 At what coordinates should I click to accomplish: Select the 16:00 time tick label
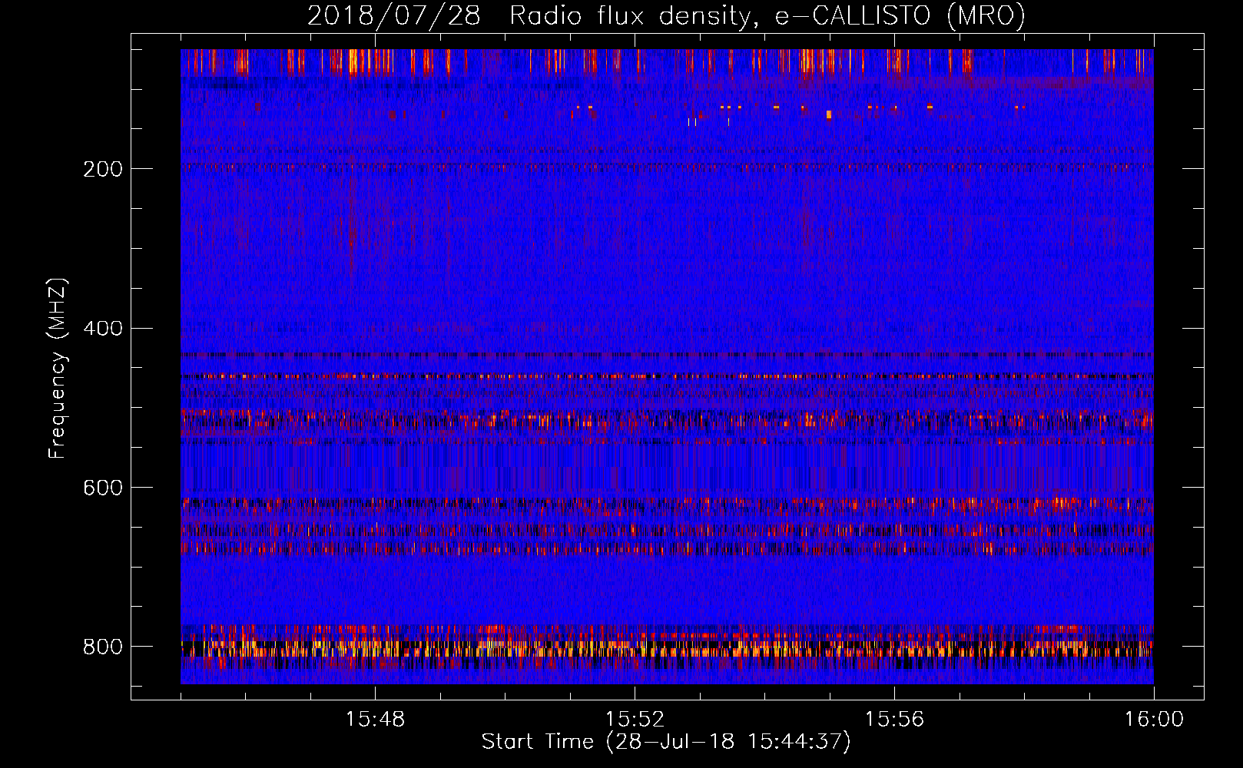point(1154,720)
